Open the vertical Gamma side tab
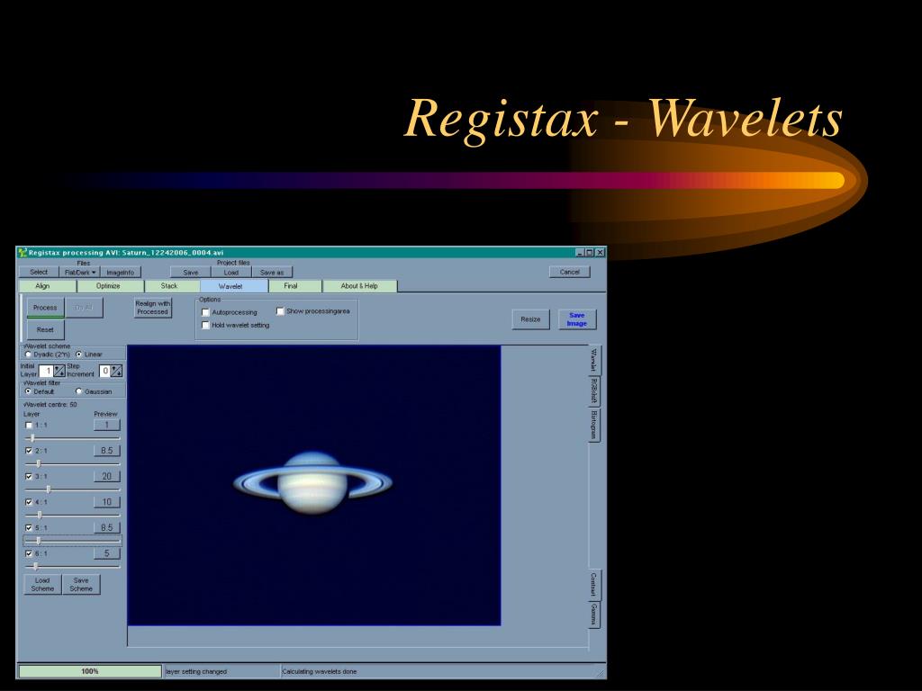 594,615
